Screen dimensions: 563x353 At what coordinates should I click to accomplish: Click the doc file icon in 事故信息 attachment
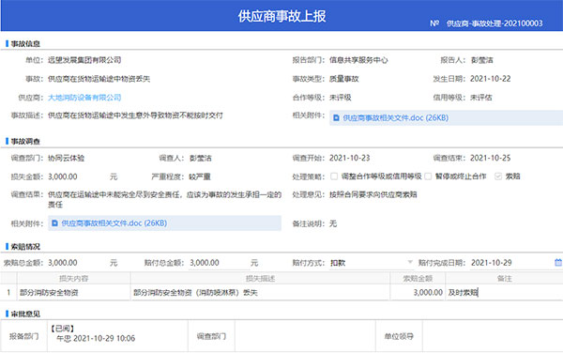click(336, 117)
